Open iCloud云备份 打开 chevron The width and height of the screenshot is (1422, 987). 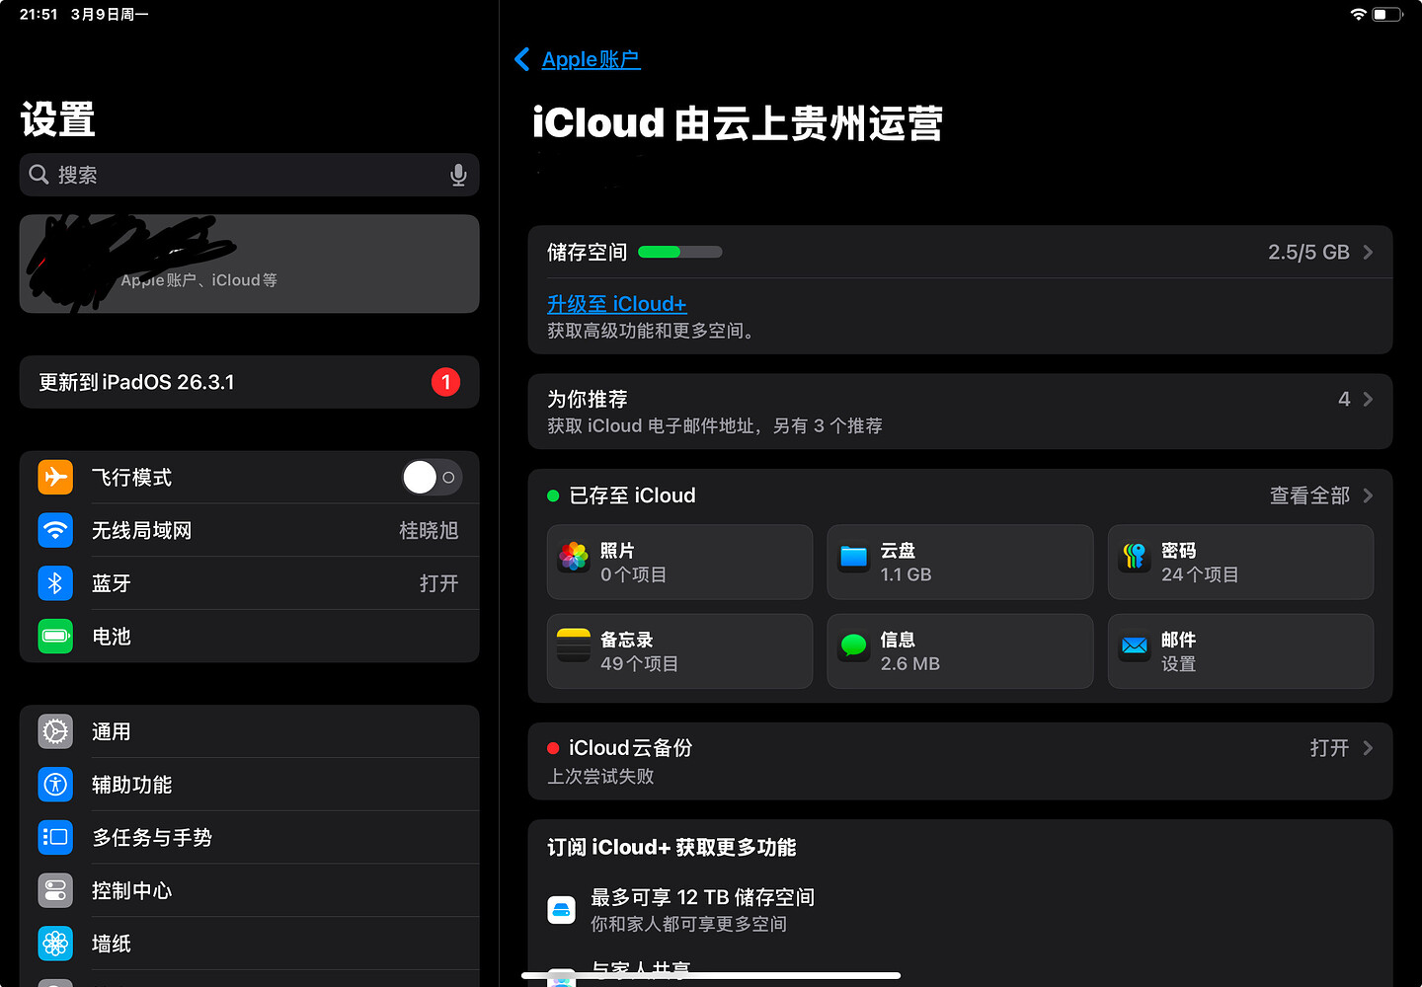pos(1368,748)
